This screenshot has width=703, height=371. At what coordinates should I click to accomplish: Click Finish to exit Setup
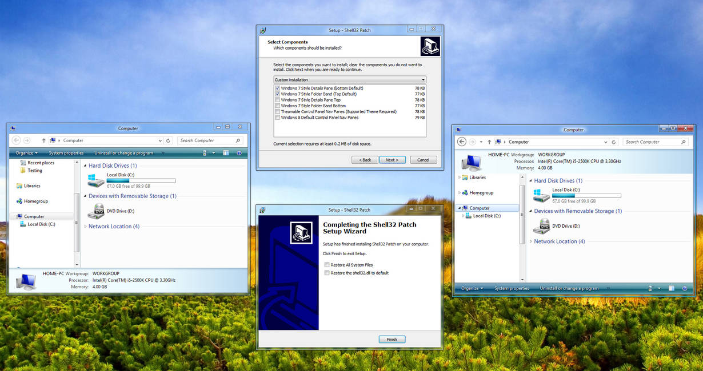point(392,338)
